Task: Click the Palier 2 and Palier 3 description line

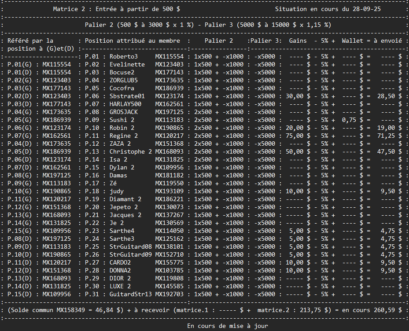Action: 208,25
